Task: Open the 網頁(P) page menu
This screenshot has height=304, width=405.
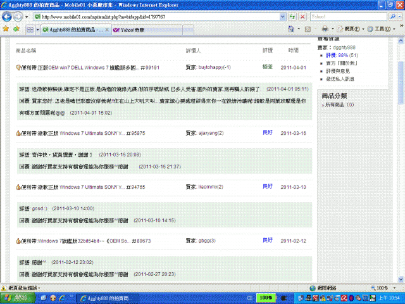Action: 350,28
